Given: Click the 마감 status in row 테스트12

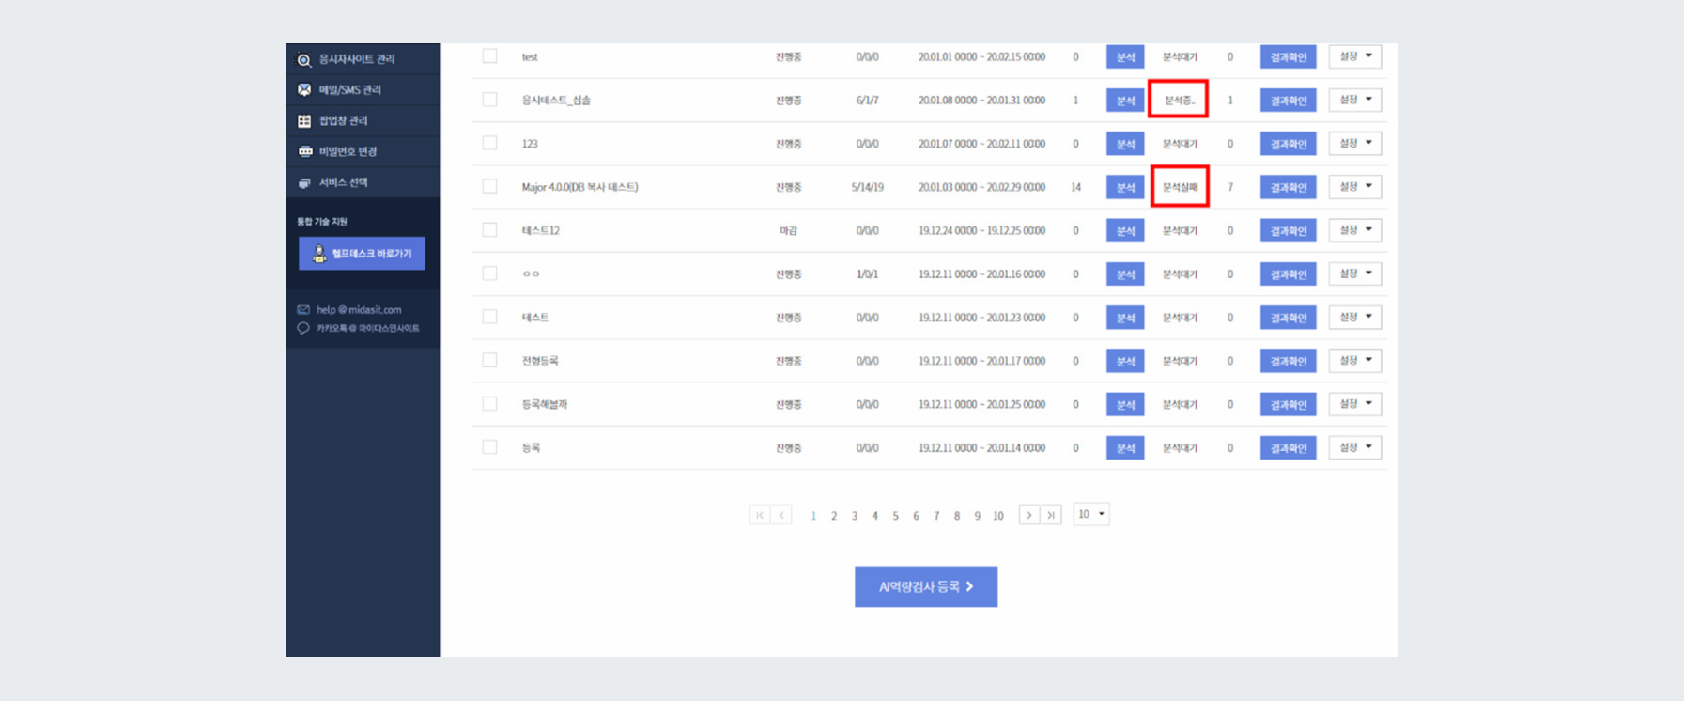Looking at the screenshot, I should (x=788, y=230).
